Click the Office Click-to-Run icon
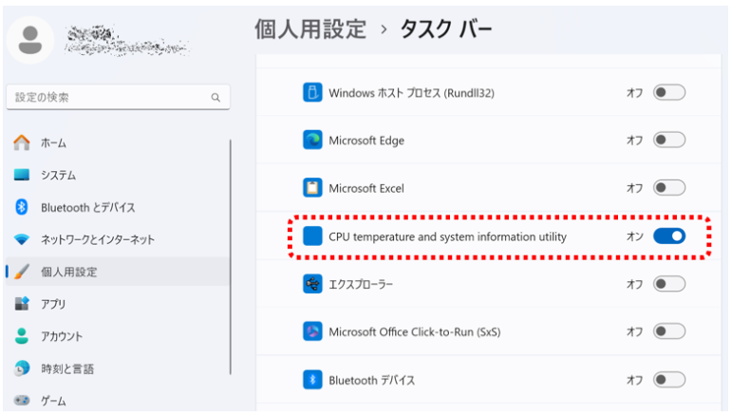The width and height of the screenshot is (731, 415). (312, 331)
